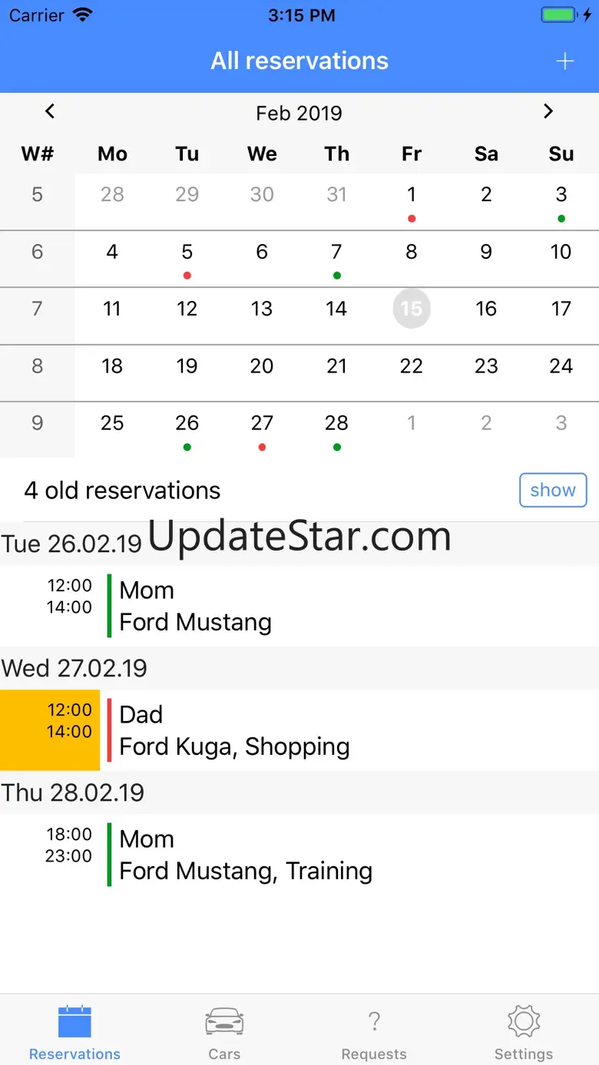Screen dimensions: 599x1065
Task: Open Dad's Ford Kuga Shopping reservation
Action: click(x=307, y=730)
